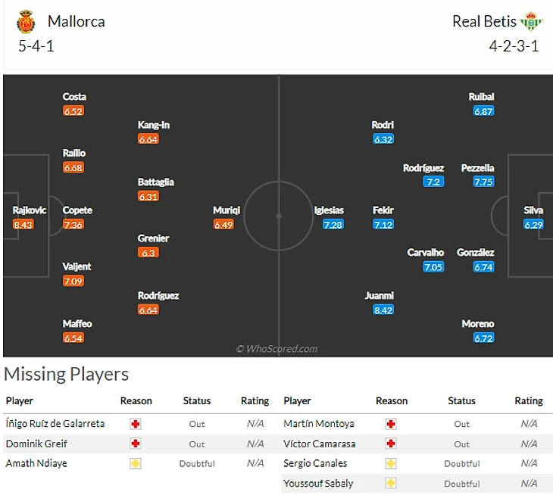Open Youssouf Sabaly player link

(318, 483)
